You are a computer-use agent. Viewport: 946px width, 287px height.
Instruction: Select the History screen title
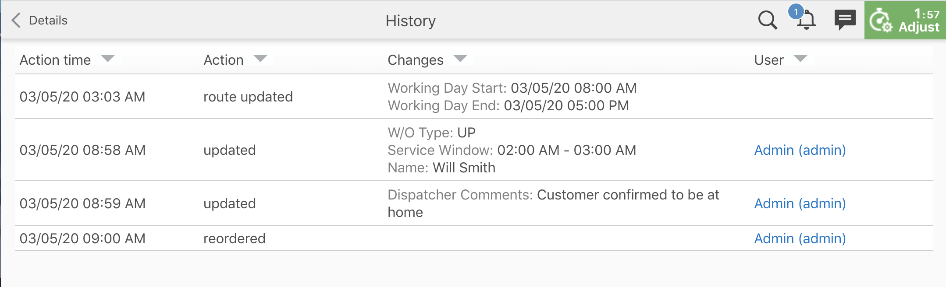pyautogui.click(x=410, y=21)
